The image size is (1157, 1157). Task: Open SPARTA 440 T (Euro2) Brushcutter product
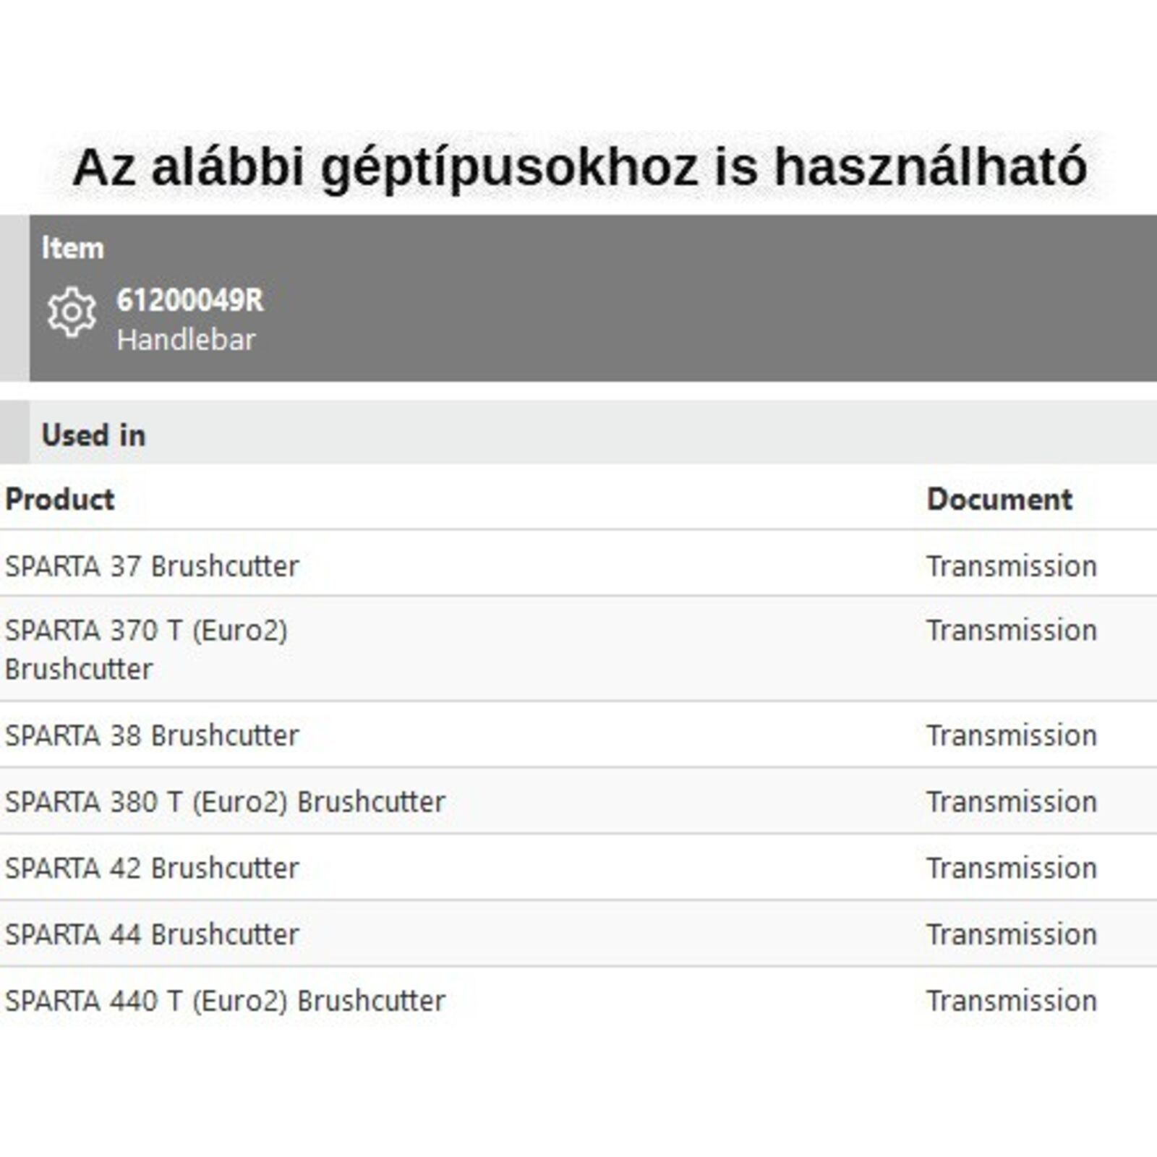tap(225, 1001)
